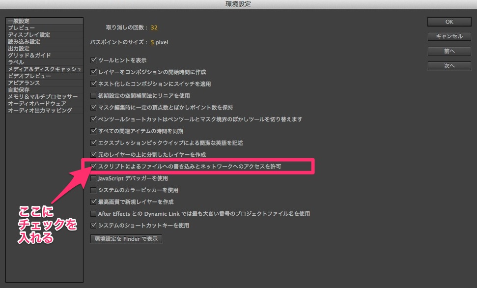Open オーディオハードウェア category
Image resolution: width=477 pixels, height=288 pixels.
(44, 104)
